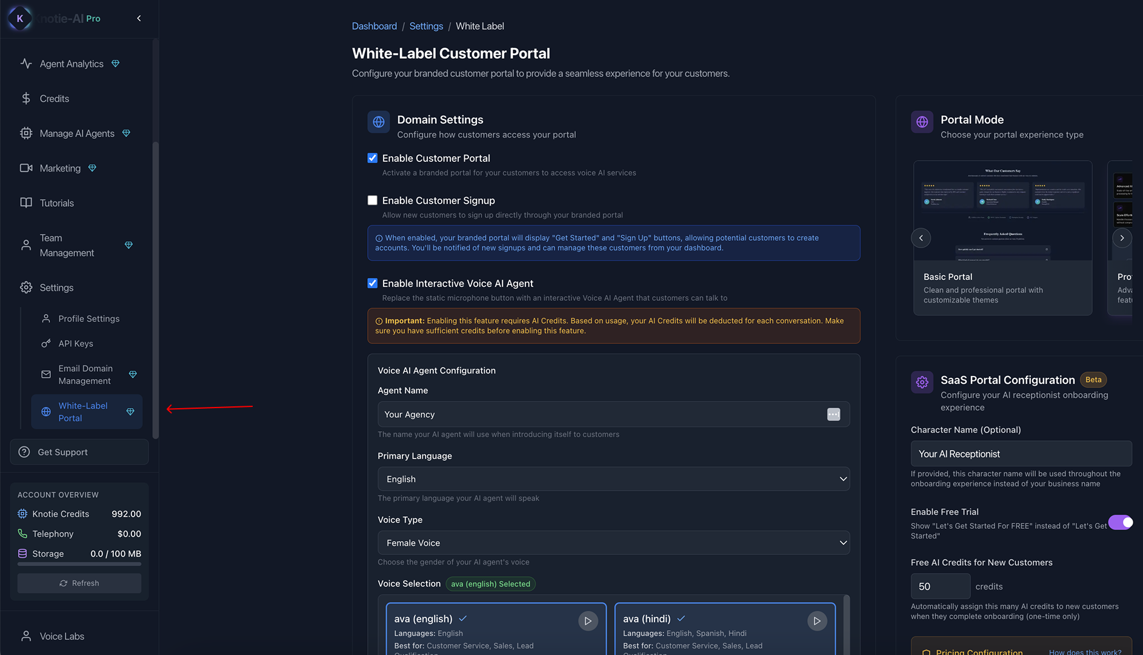Image resolution: width=1143 pixels, height=655 pixels.
Task: Open White-Label Portal menu item
Action: point(83,411)
